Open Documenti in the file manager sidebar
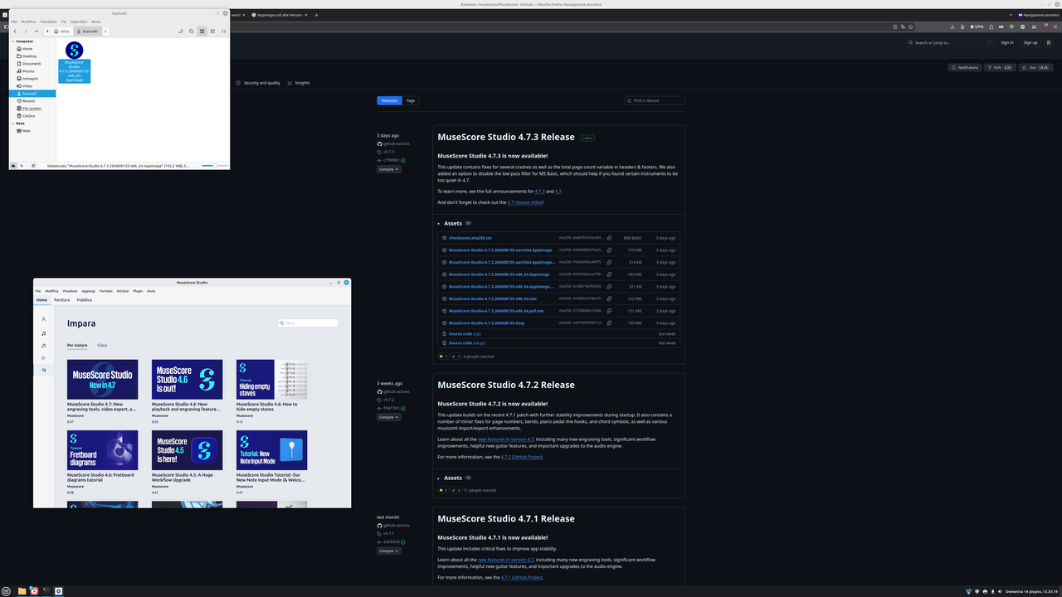The width and height of the screenshot is (1062, 597). 32,64
